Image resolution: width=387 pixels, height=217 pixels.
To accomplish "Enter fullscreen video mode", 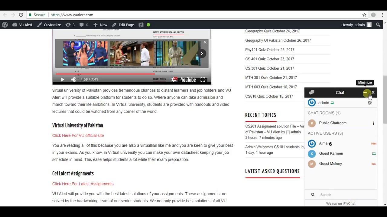I will (203, 80).
